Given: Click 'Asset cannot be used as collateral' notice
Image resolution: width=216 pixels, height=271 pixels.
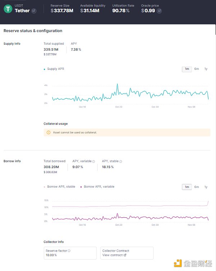Looking at the screenshot, I should tap(127, 132).
